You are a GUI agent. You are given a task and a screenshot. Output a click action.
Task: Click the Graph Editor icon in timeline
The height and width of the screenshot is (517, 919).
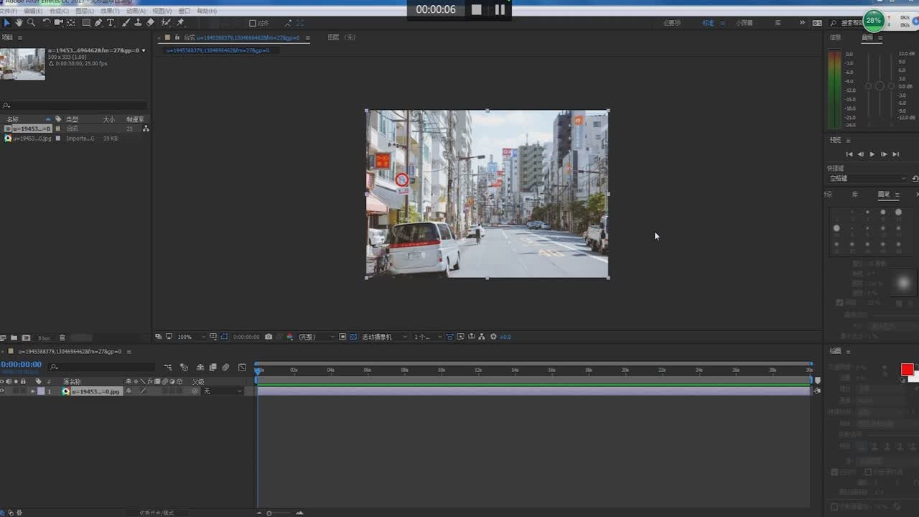[x=242, y=367]
